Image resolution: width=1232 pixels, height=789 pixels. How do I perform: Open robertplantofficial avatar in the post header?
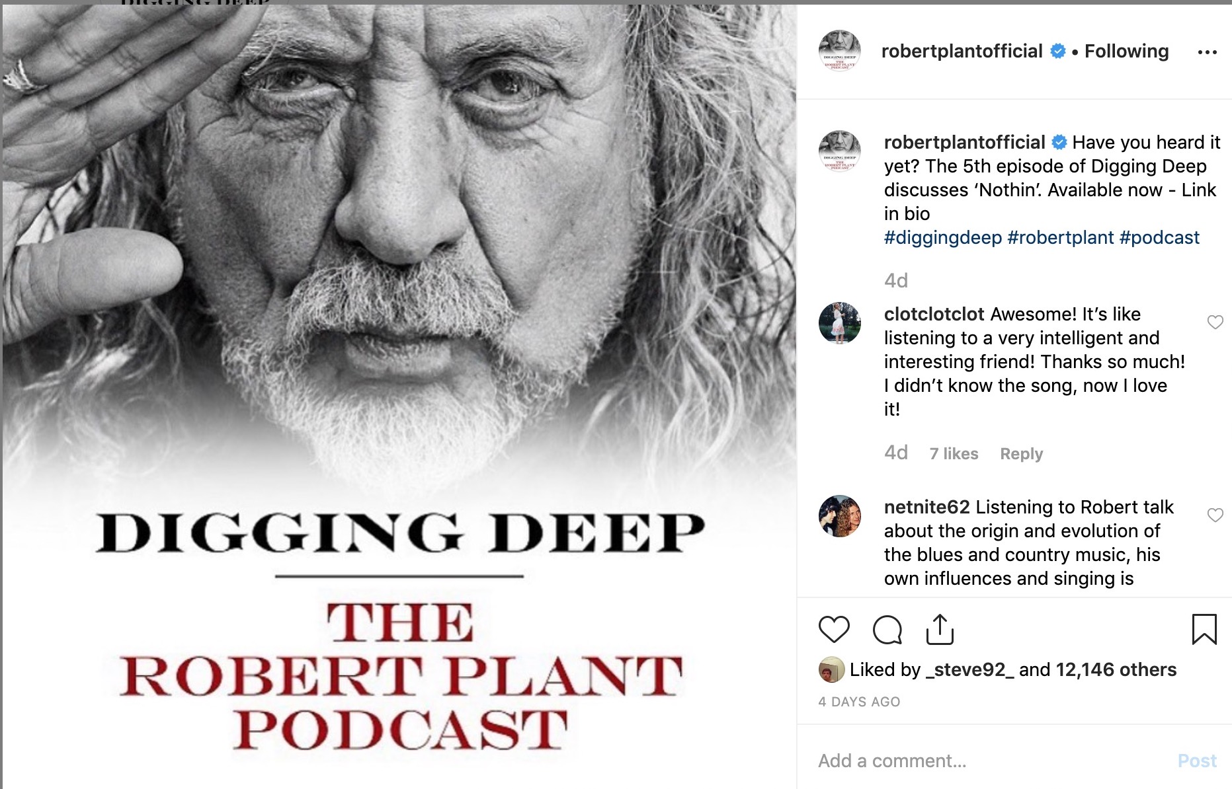pyautogui.click(x=840, y=51)
